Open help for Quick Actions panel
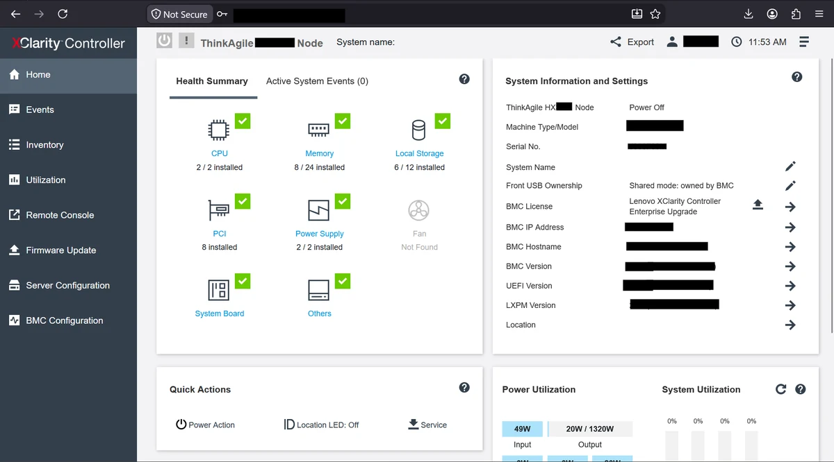834x462 pixels. click(x=464, y=388)
